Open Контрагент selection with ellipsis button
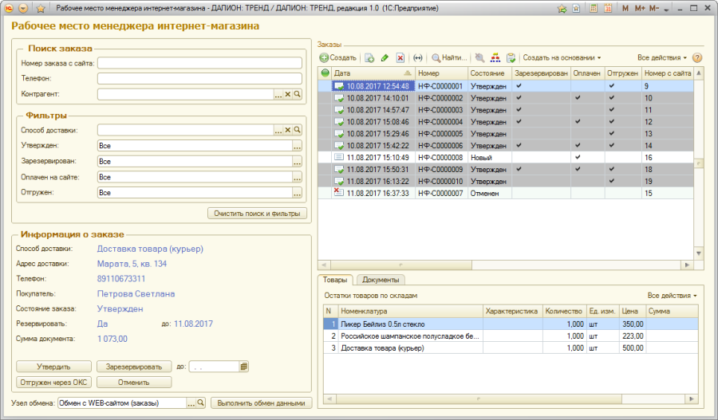The image size is (718, 420). coord(278,94)
